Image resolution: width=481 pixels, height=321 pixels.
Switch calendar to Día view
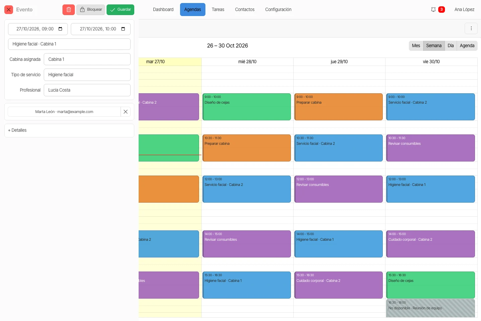(x=451, y=46)
